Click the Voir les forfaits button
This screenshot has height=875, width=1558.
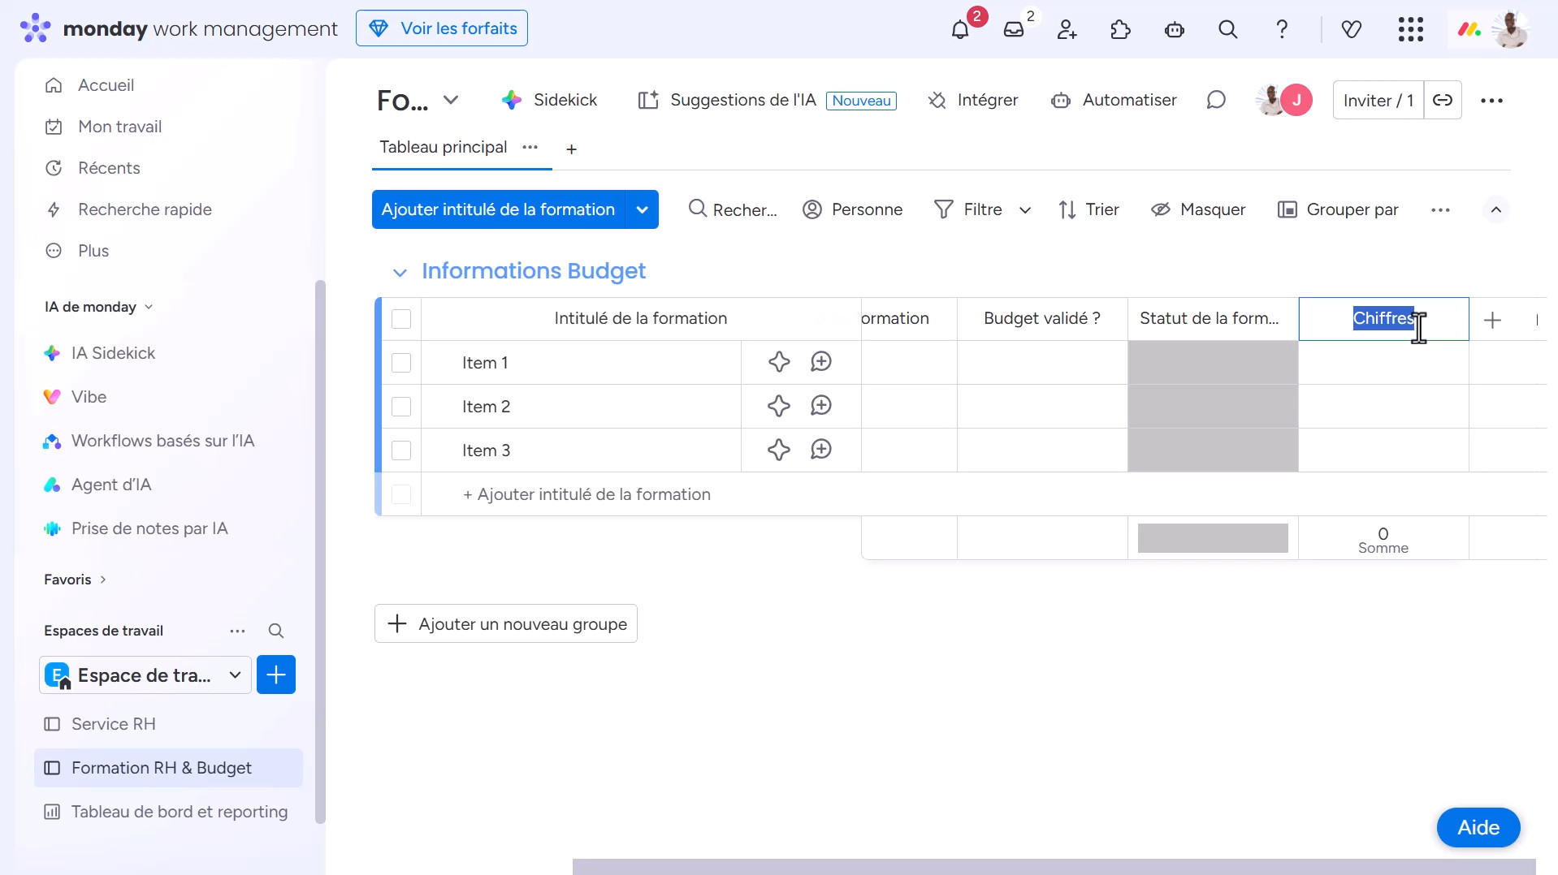pos(442,28)
